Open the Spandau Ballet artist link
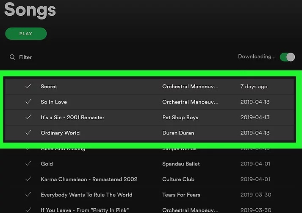The width and height of the screenshot is (302, 213). (181, 164)
